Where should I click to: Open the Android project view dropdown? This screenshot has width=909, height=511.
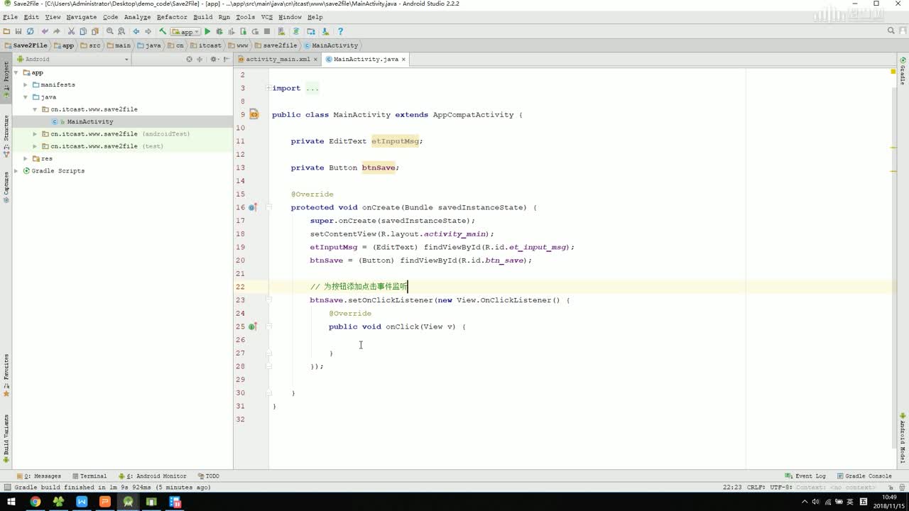[72, 59]
